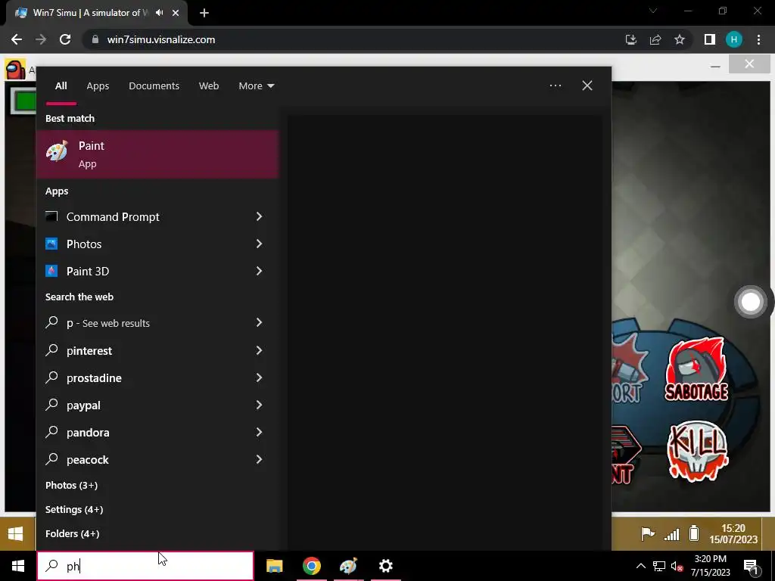This screenshot has width=775, height=581.
Task: Expand 'p - See web results' chevron
Action: click(x=259, y=322)
